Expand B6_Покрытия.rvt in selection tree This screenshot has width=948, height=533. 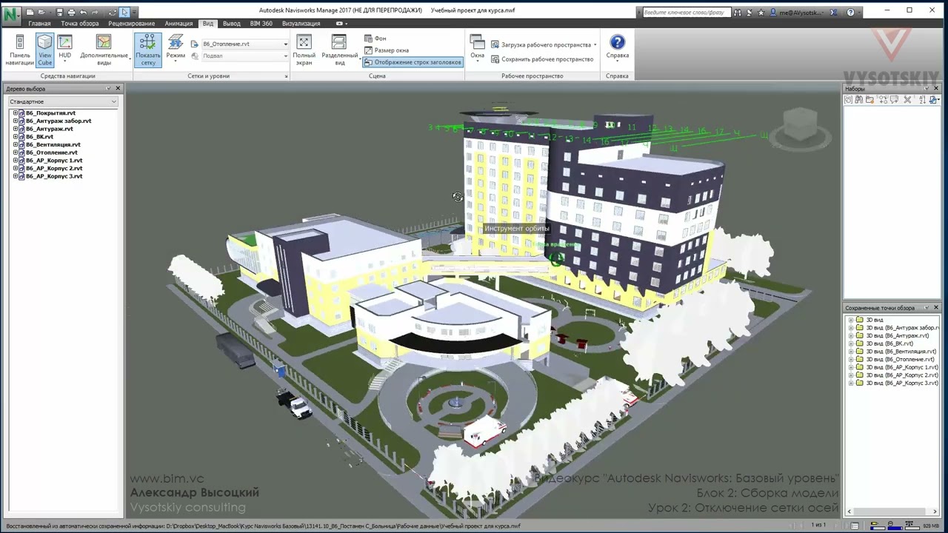point(15,113)
